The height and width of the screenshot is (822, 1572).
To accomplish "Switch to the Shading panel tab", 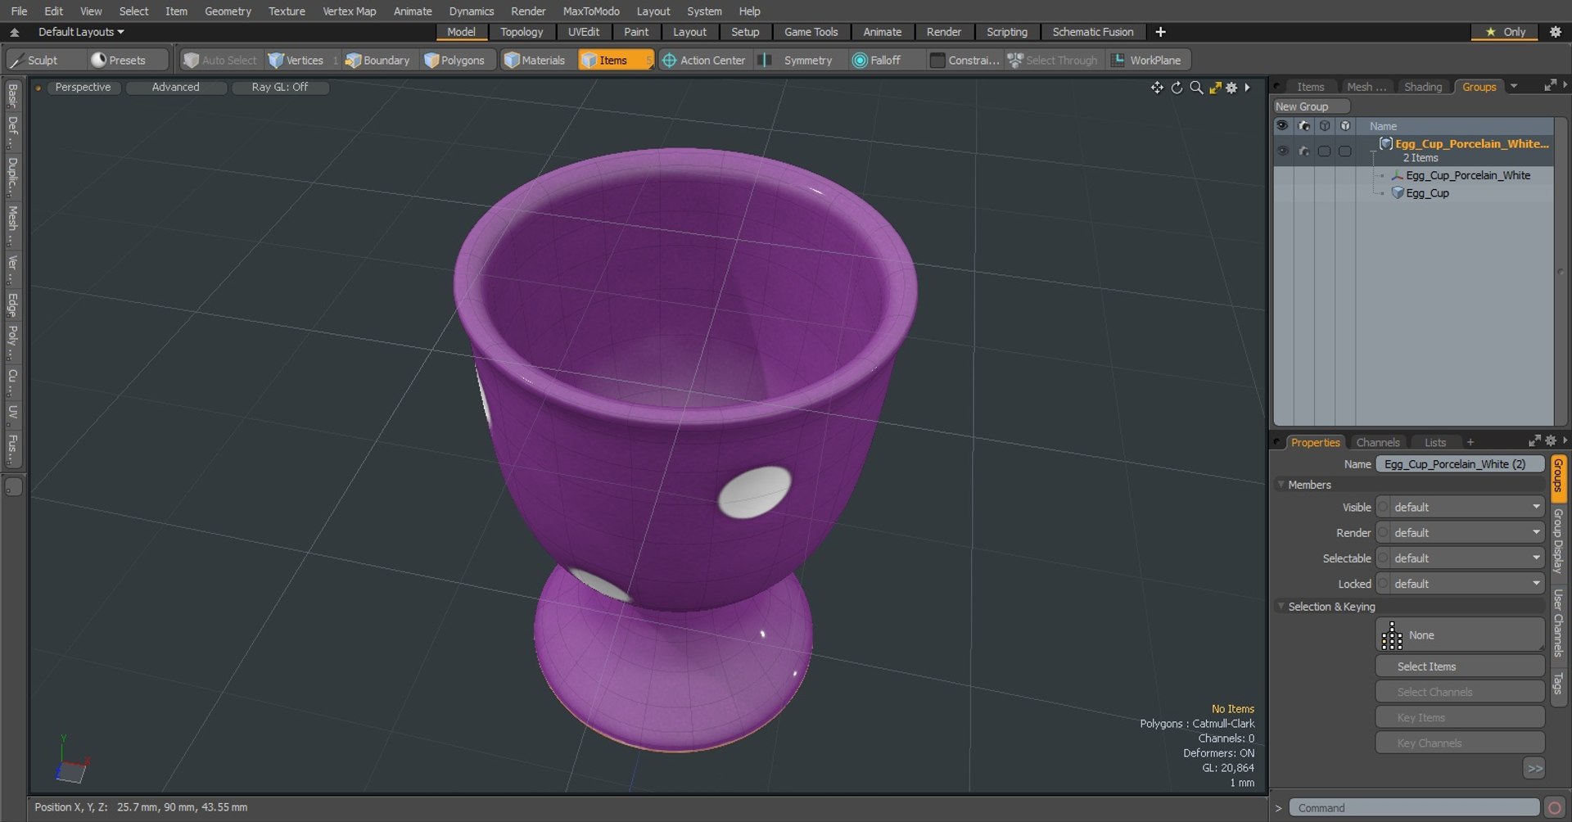I will [1422, 86].
